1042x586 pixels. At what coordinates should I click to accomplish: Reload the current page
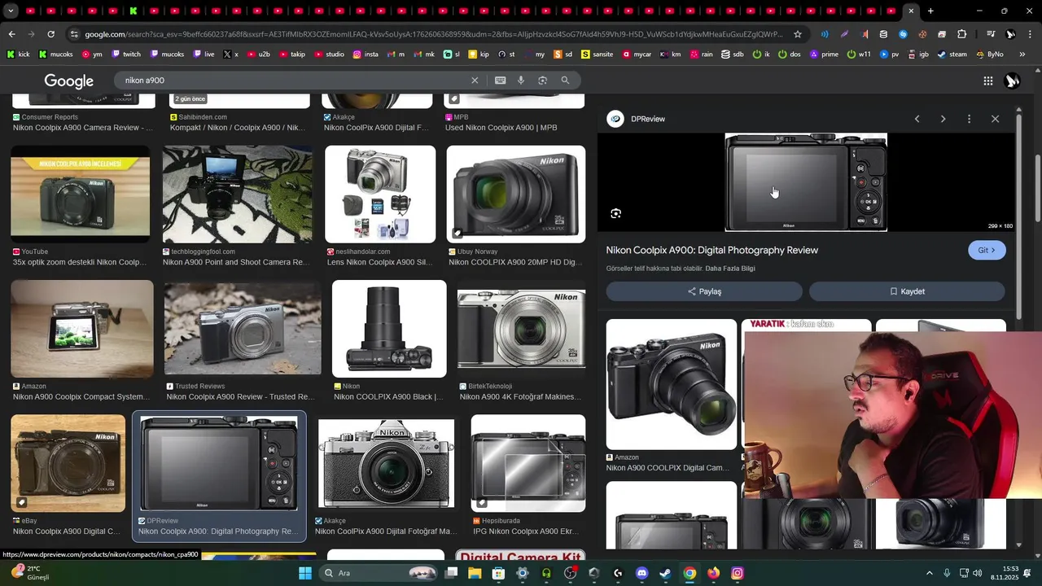(50, 34)
